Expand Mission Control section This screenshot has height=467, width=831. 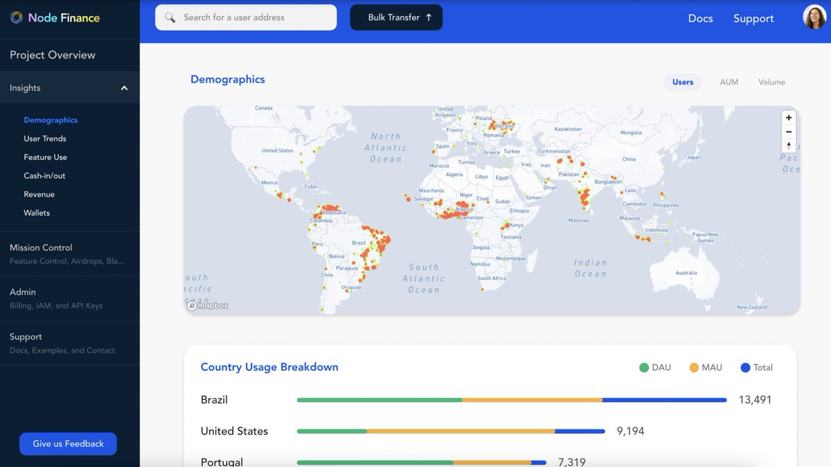point(69,254)
